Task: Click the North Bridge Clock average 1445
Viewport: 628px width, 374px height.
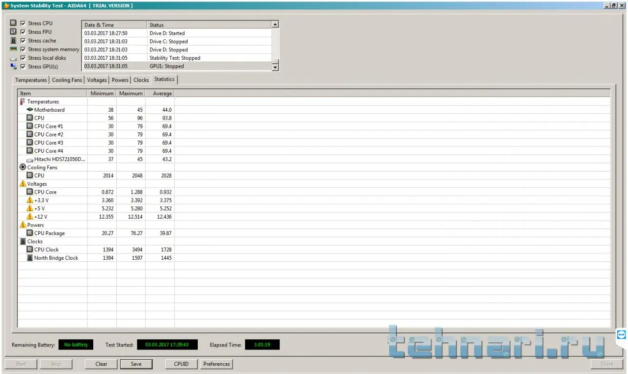Action: coord(166,258)
